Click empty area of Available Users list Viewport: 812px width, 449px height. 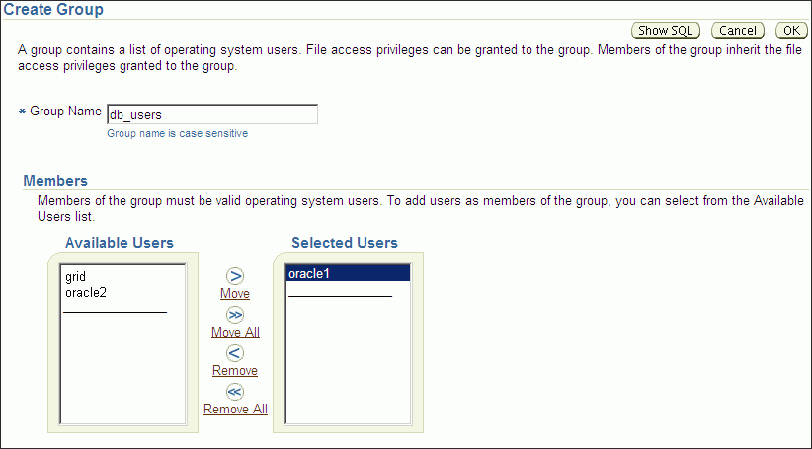pyautogui.click(x=122, y=375)
